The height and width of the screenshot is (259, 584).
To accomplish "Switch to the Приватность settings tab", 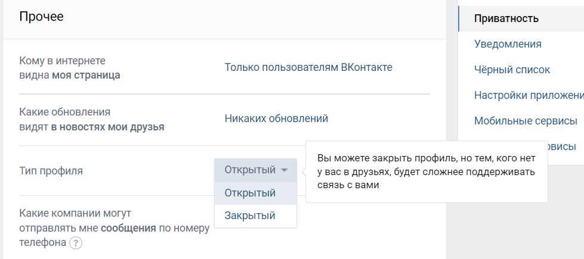I will coord(506,18).
